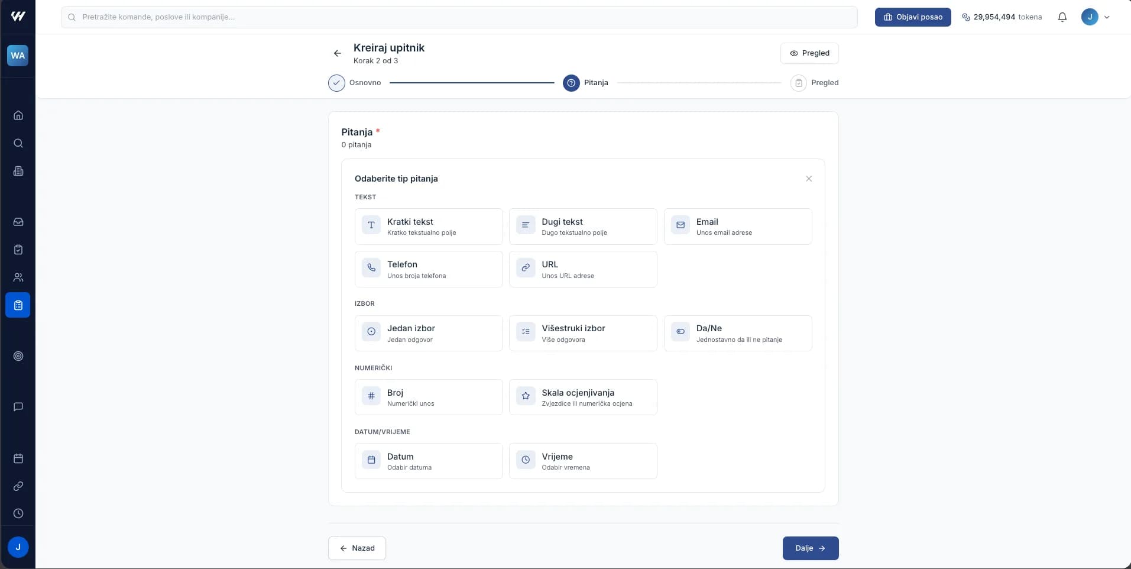Image resolution: width=1131 pixels, height=569 pixels.
Task: Choose Jedan izbor question type
Action: pyautogui.click(x=429, y=333)
